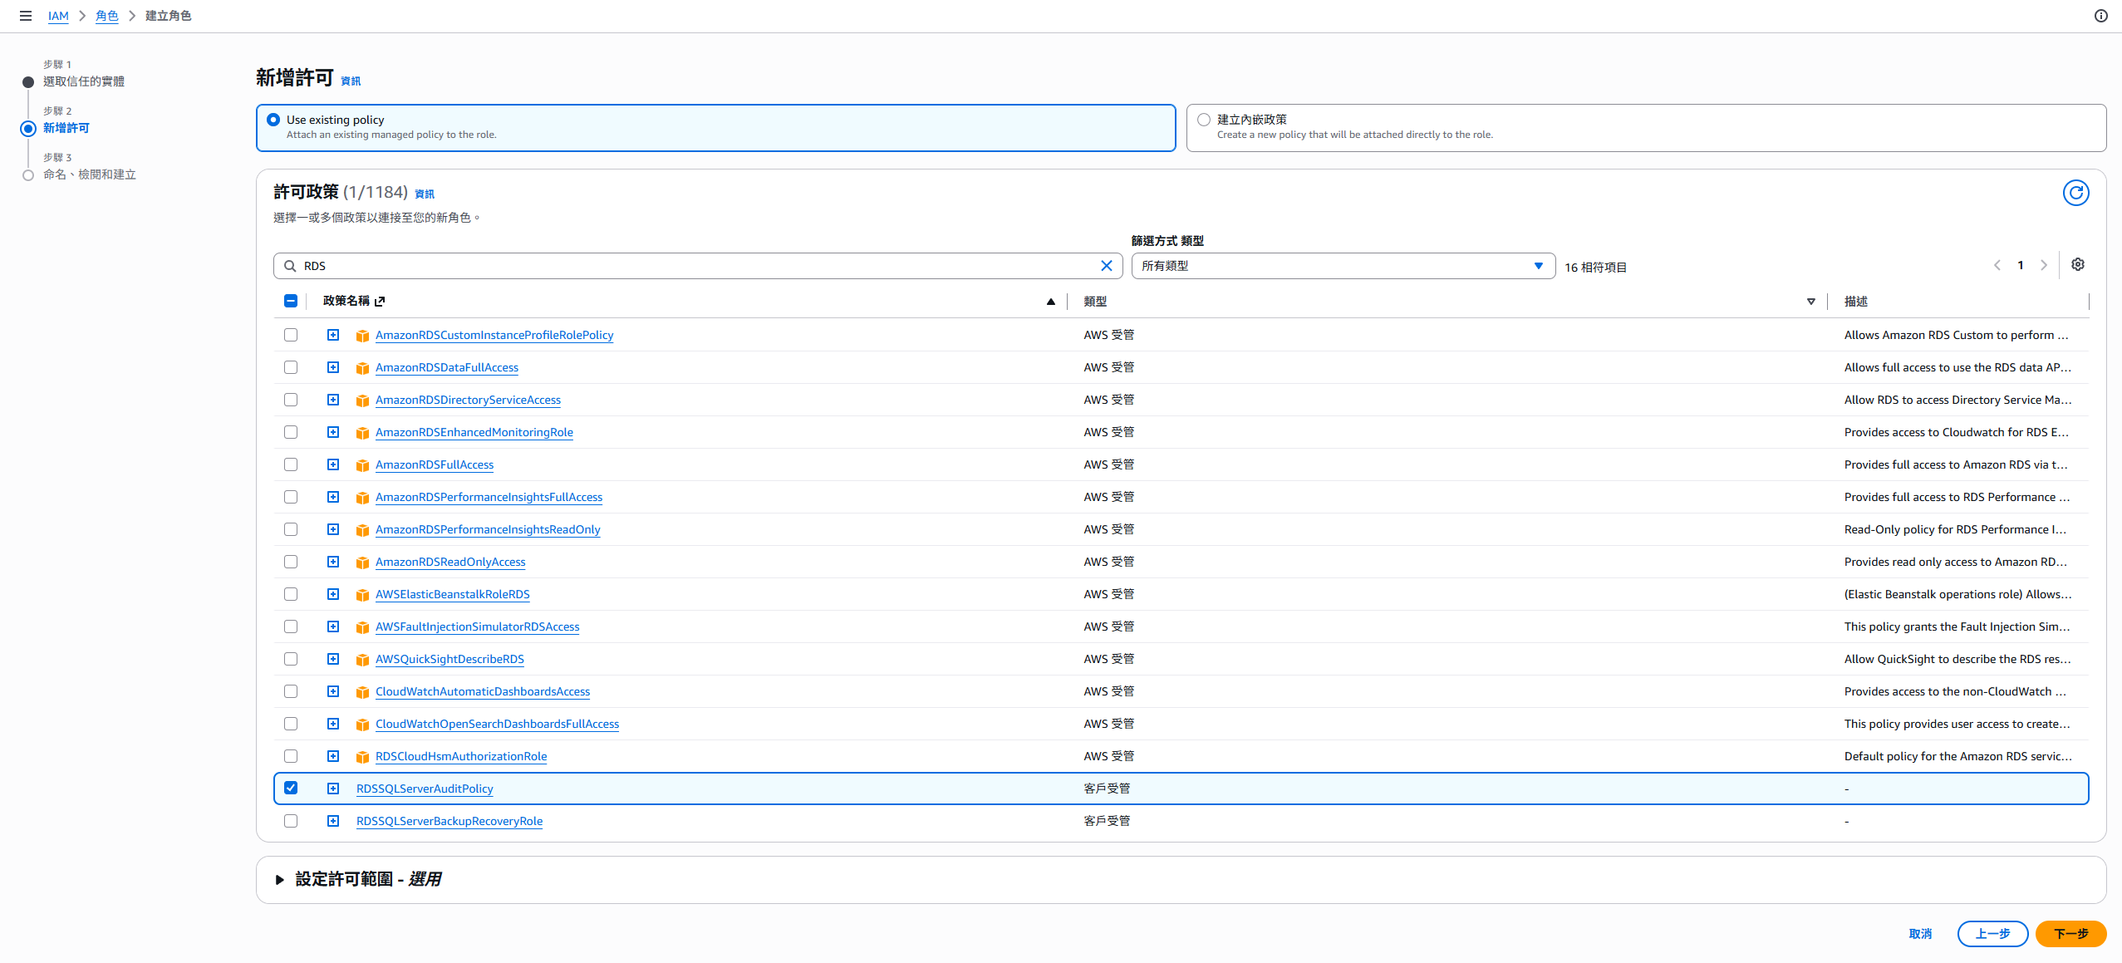This screenshot has width=2122, height=963.
Task: Go to previous page of policies
Action: tap(1997, 266)
